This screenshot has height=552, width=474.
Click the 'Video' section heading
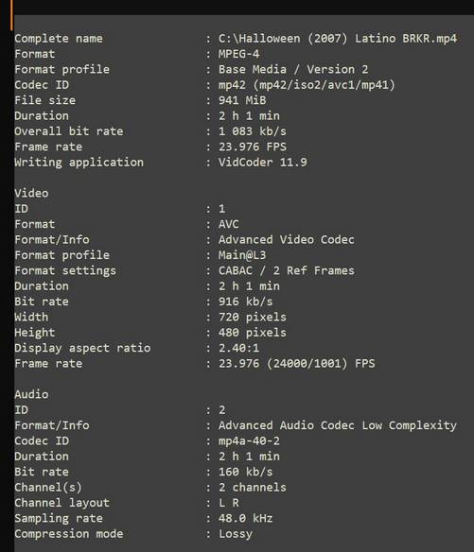(31, 193)
